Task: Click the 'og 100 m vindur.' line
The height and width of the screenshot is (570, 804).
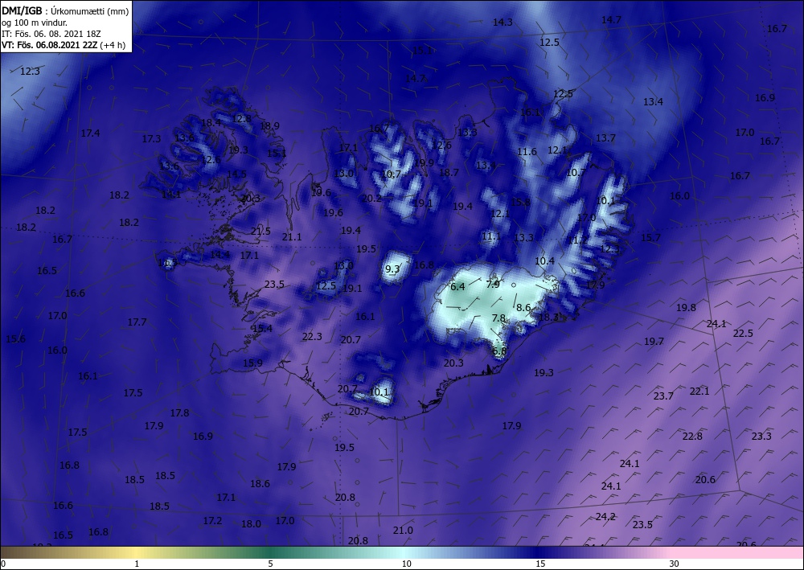Action: point(35,23)
